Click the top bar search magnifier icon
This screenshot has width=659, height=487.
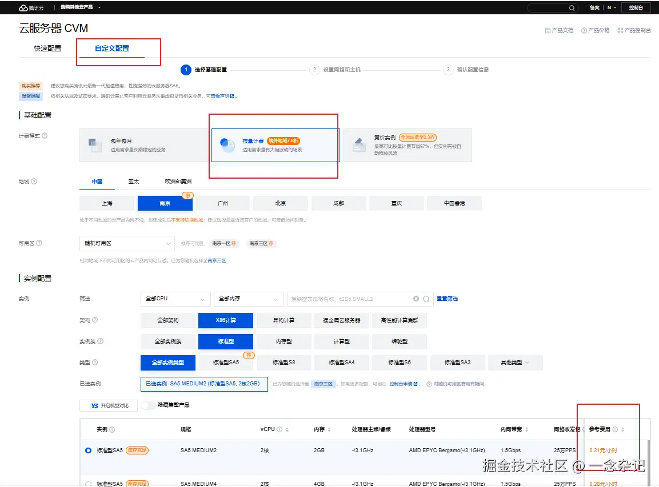point(572,8)
